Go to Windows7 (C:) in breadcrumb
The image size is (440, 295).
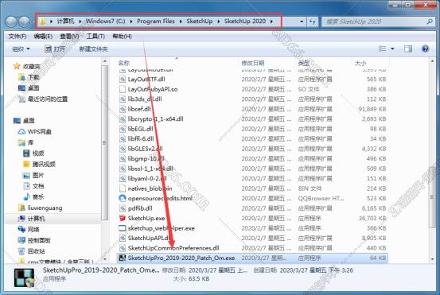point(106,21)
